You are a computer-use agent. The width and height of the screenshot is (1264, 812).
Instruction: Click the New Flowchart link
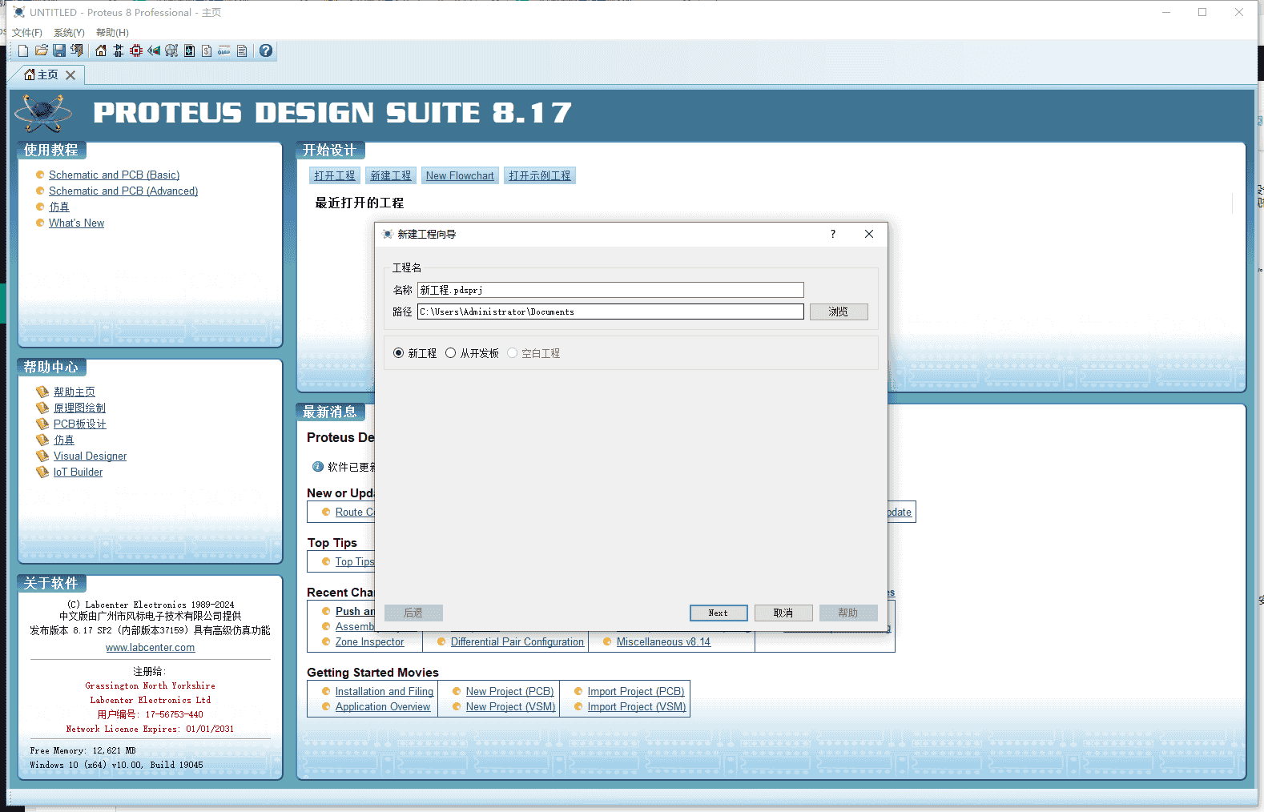pyautogui.click(x=460, y=175)
